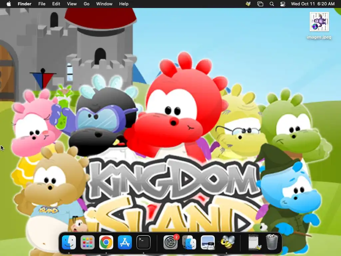Open the Window menu

104,4
